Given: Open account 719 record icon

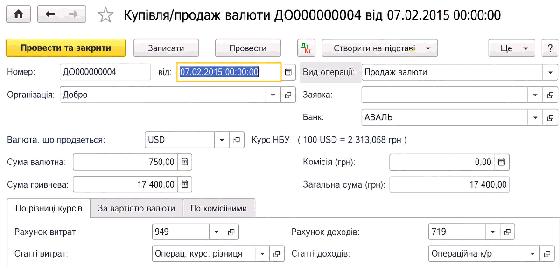Looking at the screenshot, I should [507, 232].
